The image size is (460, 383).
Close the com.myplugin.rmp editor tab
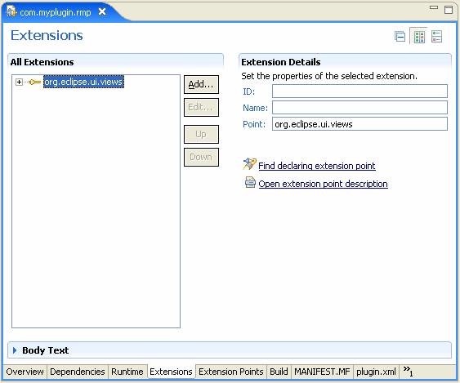[x=102, y=12]
